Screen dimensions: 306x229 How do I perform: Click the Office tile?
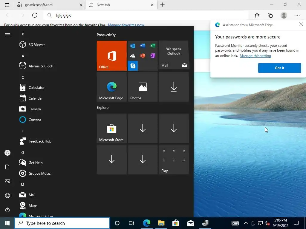(x=112, y=56)
